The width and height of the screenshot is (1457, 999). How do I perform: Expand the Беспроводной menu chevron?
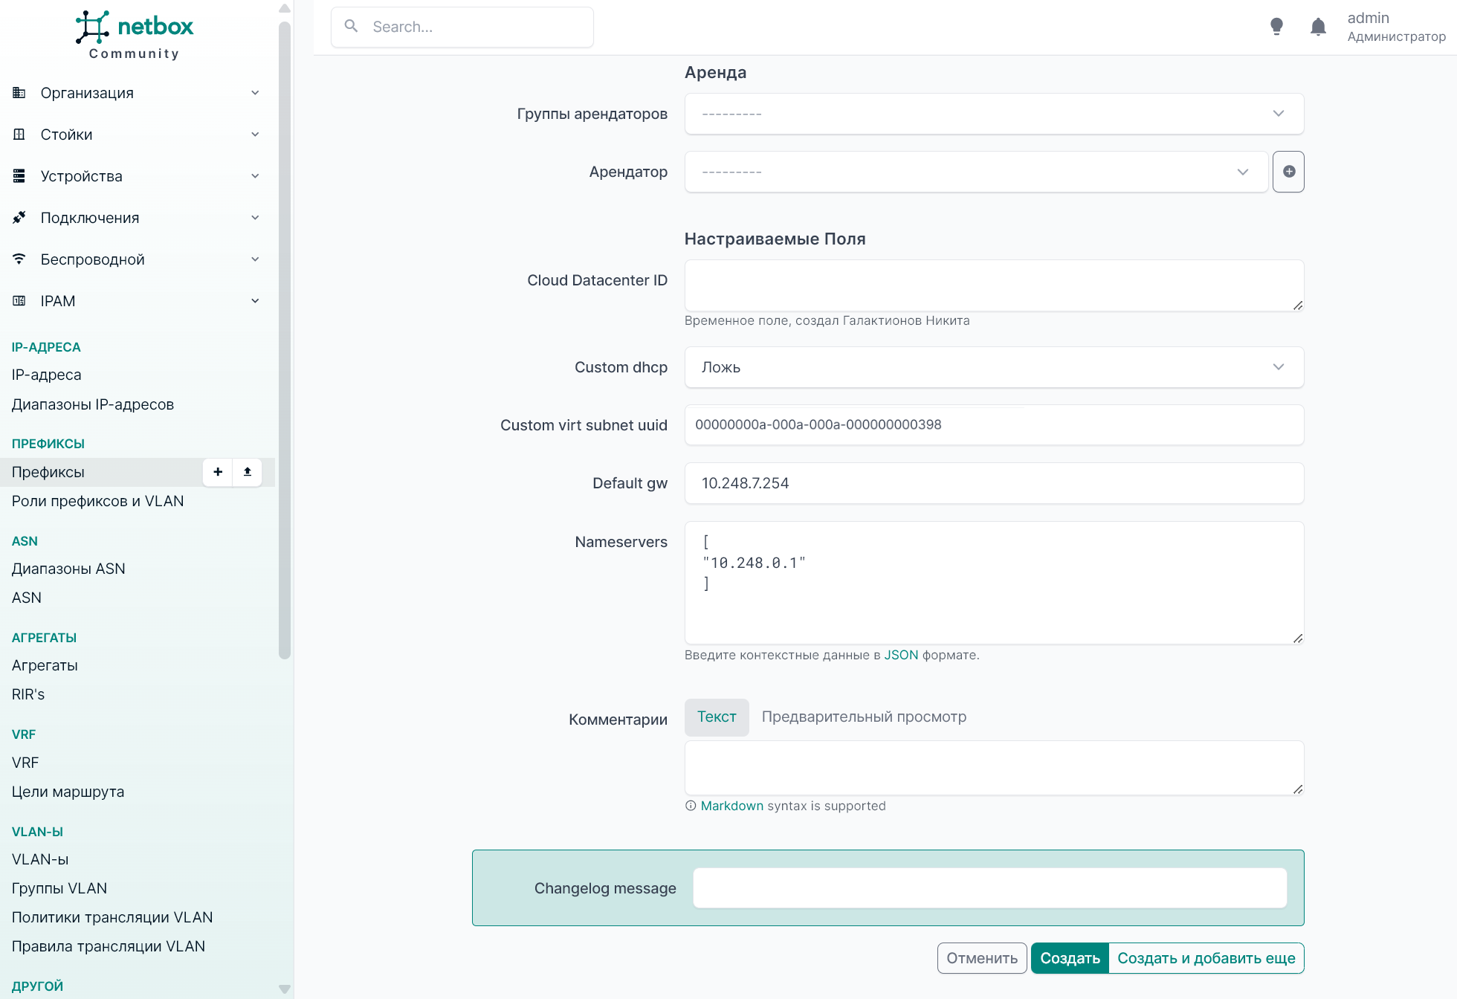tap(255, 259)
